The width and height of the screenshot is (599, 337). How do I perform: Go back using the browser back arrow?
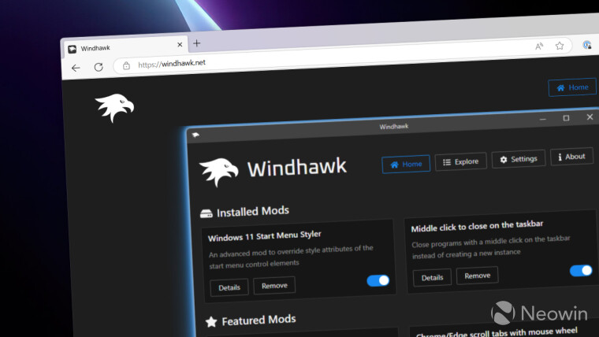click(76, 68)
